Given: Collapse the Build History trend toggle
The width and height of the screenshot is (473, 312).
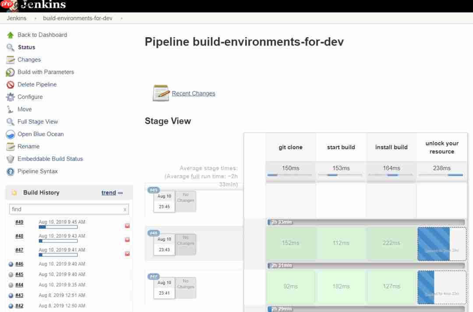Looking at the screenshot, I should [120, 193].
